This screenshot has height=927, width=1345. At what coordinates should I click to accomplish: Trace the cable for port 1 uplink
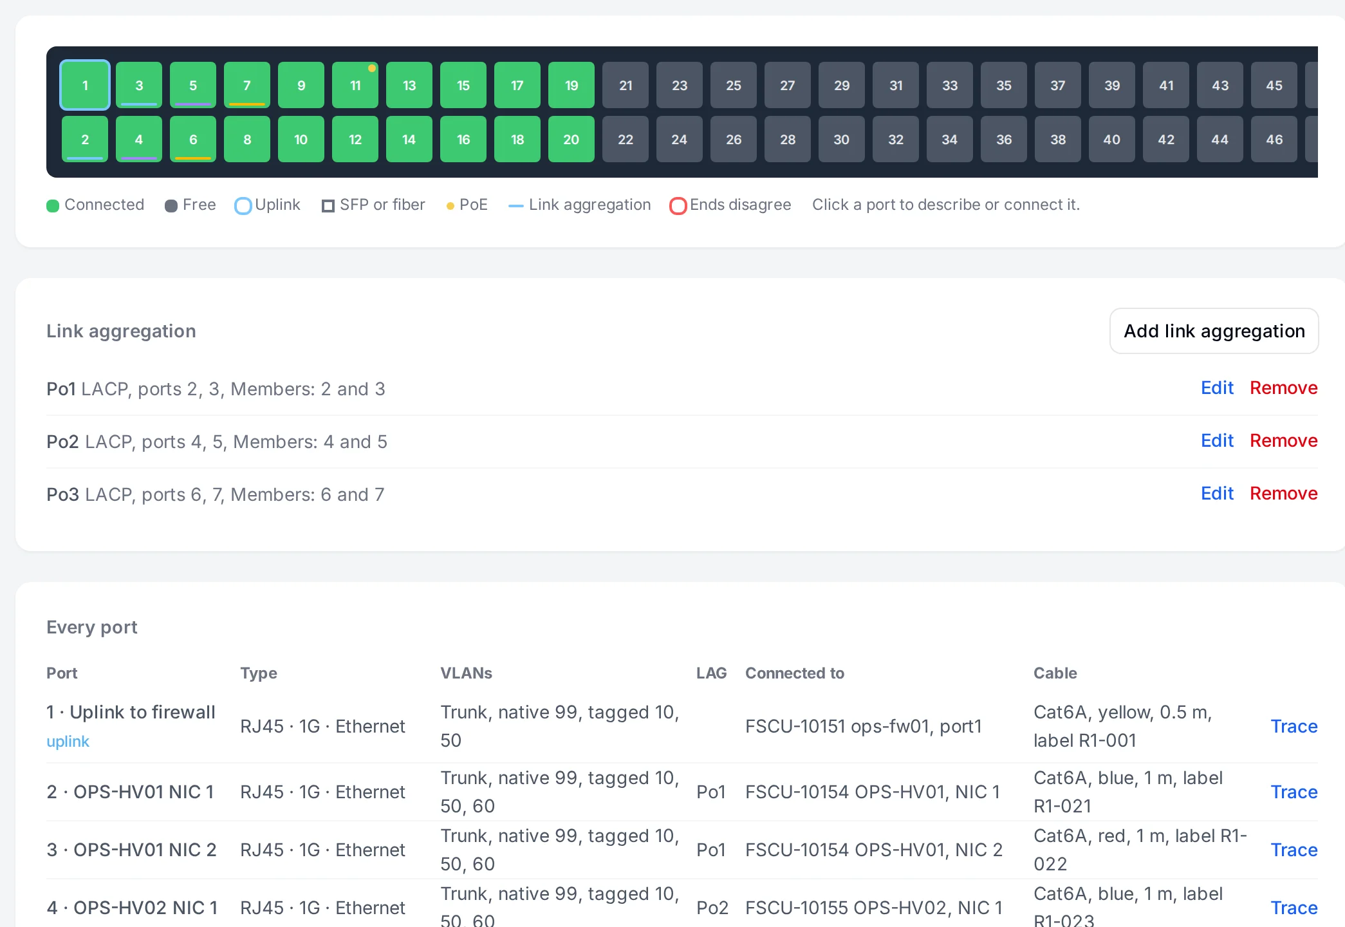pos(1294,726)
